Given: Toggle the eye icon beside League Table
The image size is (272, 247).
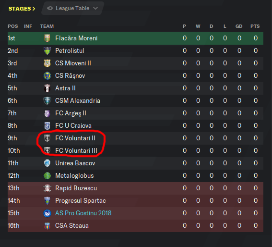Looking at the screenshot, I should 50,8.
